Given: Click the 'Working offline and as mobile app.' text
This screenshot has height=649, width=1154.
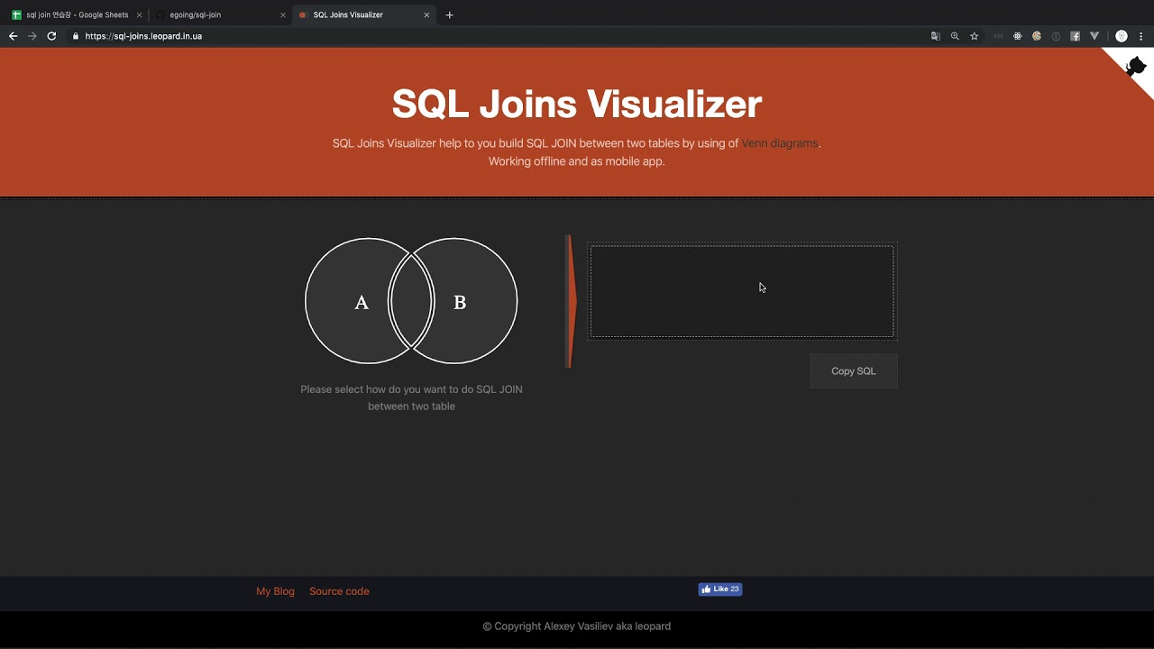Looking at the screenshot, I should coord(577,161).
